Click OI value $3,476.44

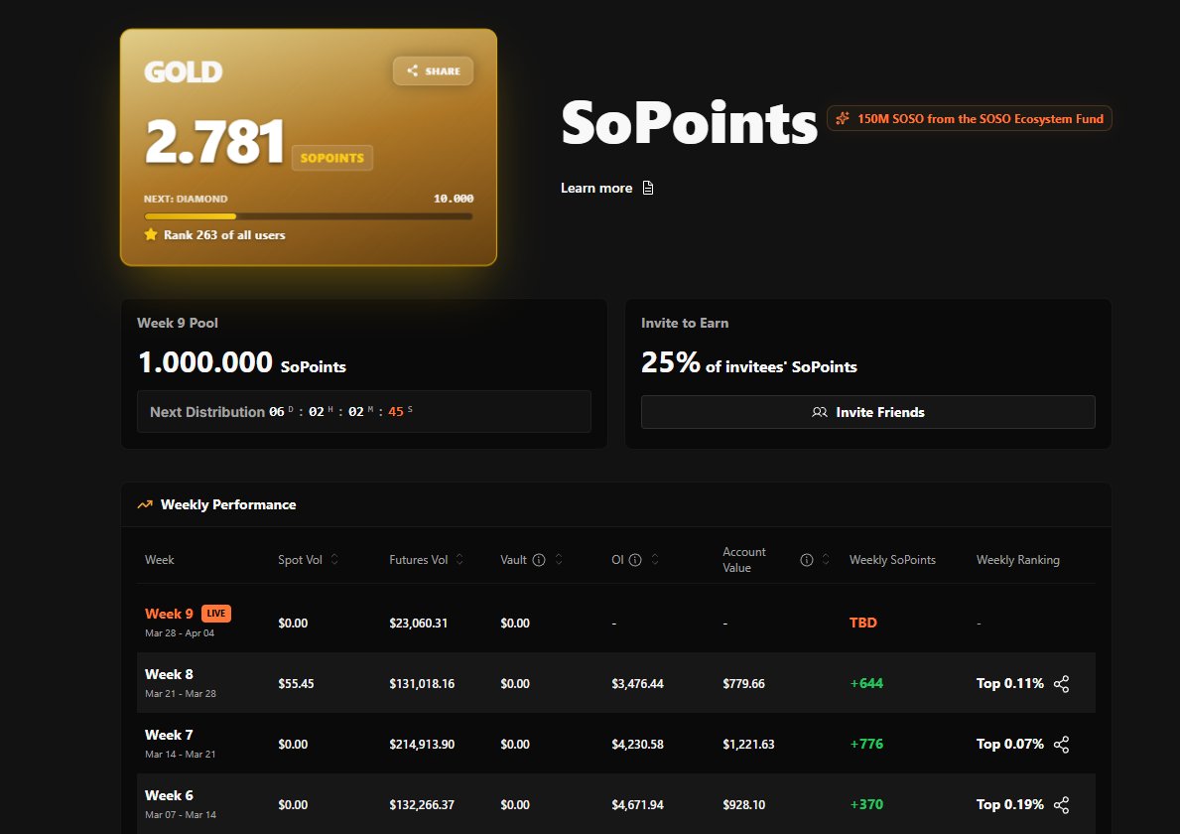pyautogui.click(x=637, y=683)
